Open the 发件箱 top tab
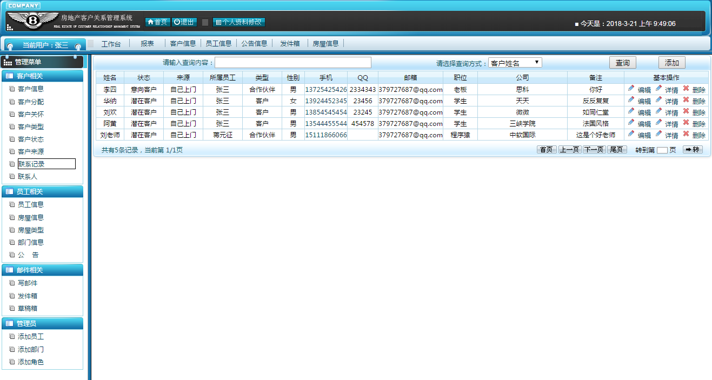Screen dimensions: 712x380 coord(290,44)
